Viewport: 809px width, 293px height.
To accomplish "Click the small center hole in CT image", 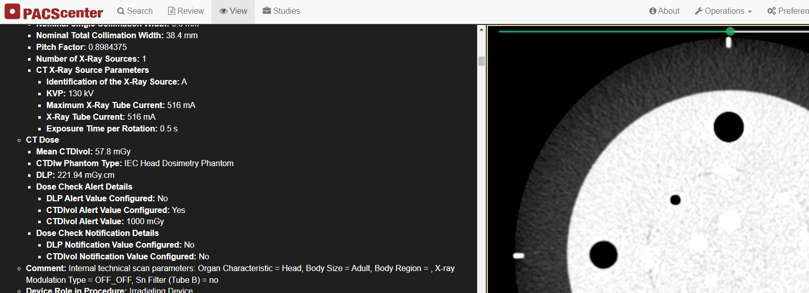I will tap(675, 200).
